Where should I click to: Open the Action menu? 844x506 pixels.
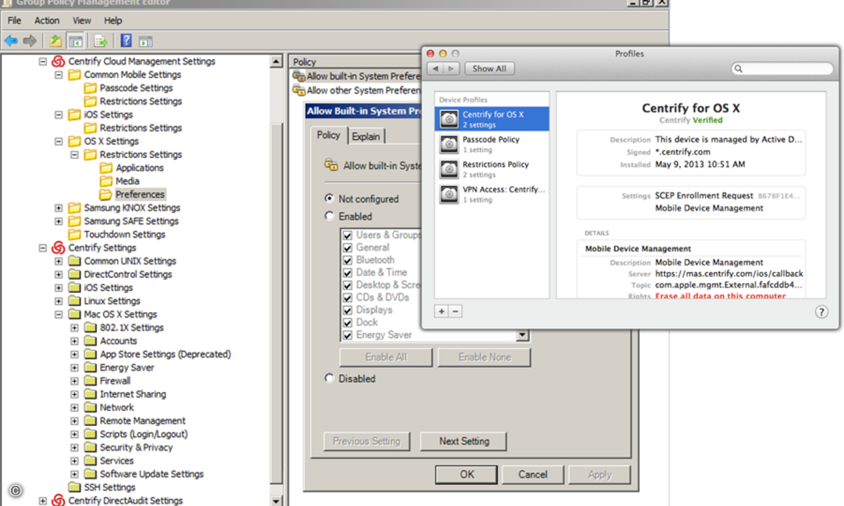(47, 20)
